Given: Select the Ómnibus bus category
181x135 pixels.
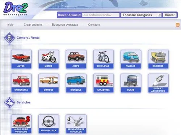Looking at the screenshot, I should click(x=49, y=83).
